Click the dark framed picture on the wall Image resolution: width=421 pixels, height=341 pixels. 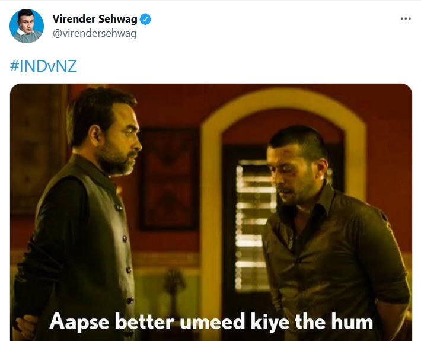coord(168,179)
